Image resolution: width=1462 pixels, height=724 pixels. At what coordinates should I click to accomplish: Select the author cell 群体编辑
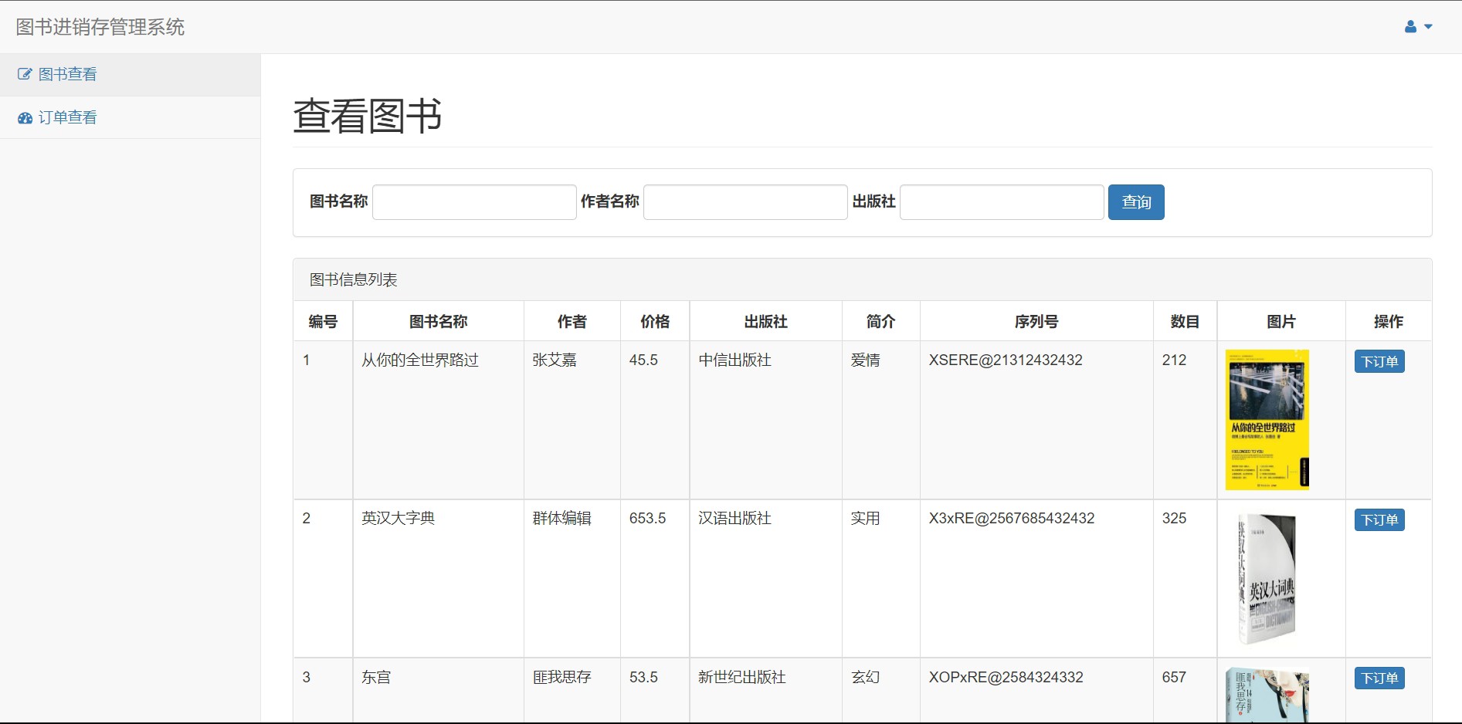click(561, 518)
